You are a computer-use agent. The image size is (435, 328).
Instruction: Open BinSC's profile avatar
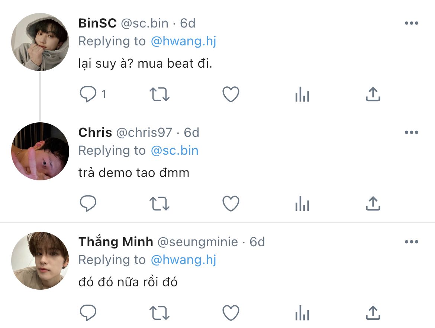tap(40, 42)
